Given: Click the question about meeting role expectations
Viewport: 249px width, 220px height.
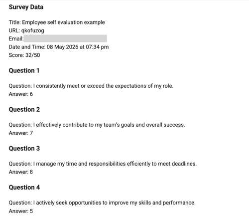Looking at the screenshot, I should tap(91, 86).
